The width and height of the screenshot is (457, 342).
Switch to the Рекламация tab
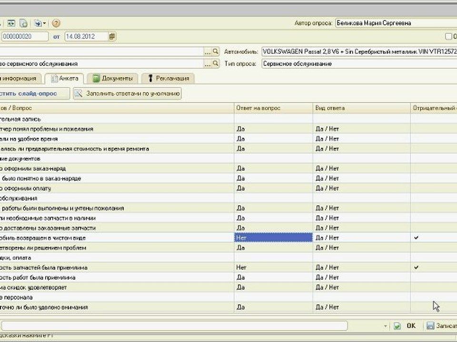[168, 78]
